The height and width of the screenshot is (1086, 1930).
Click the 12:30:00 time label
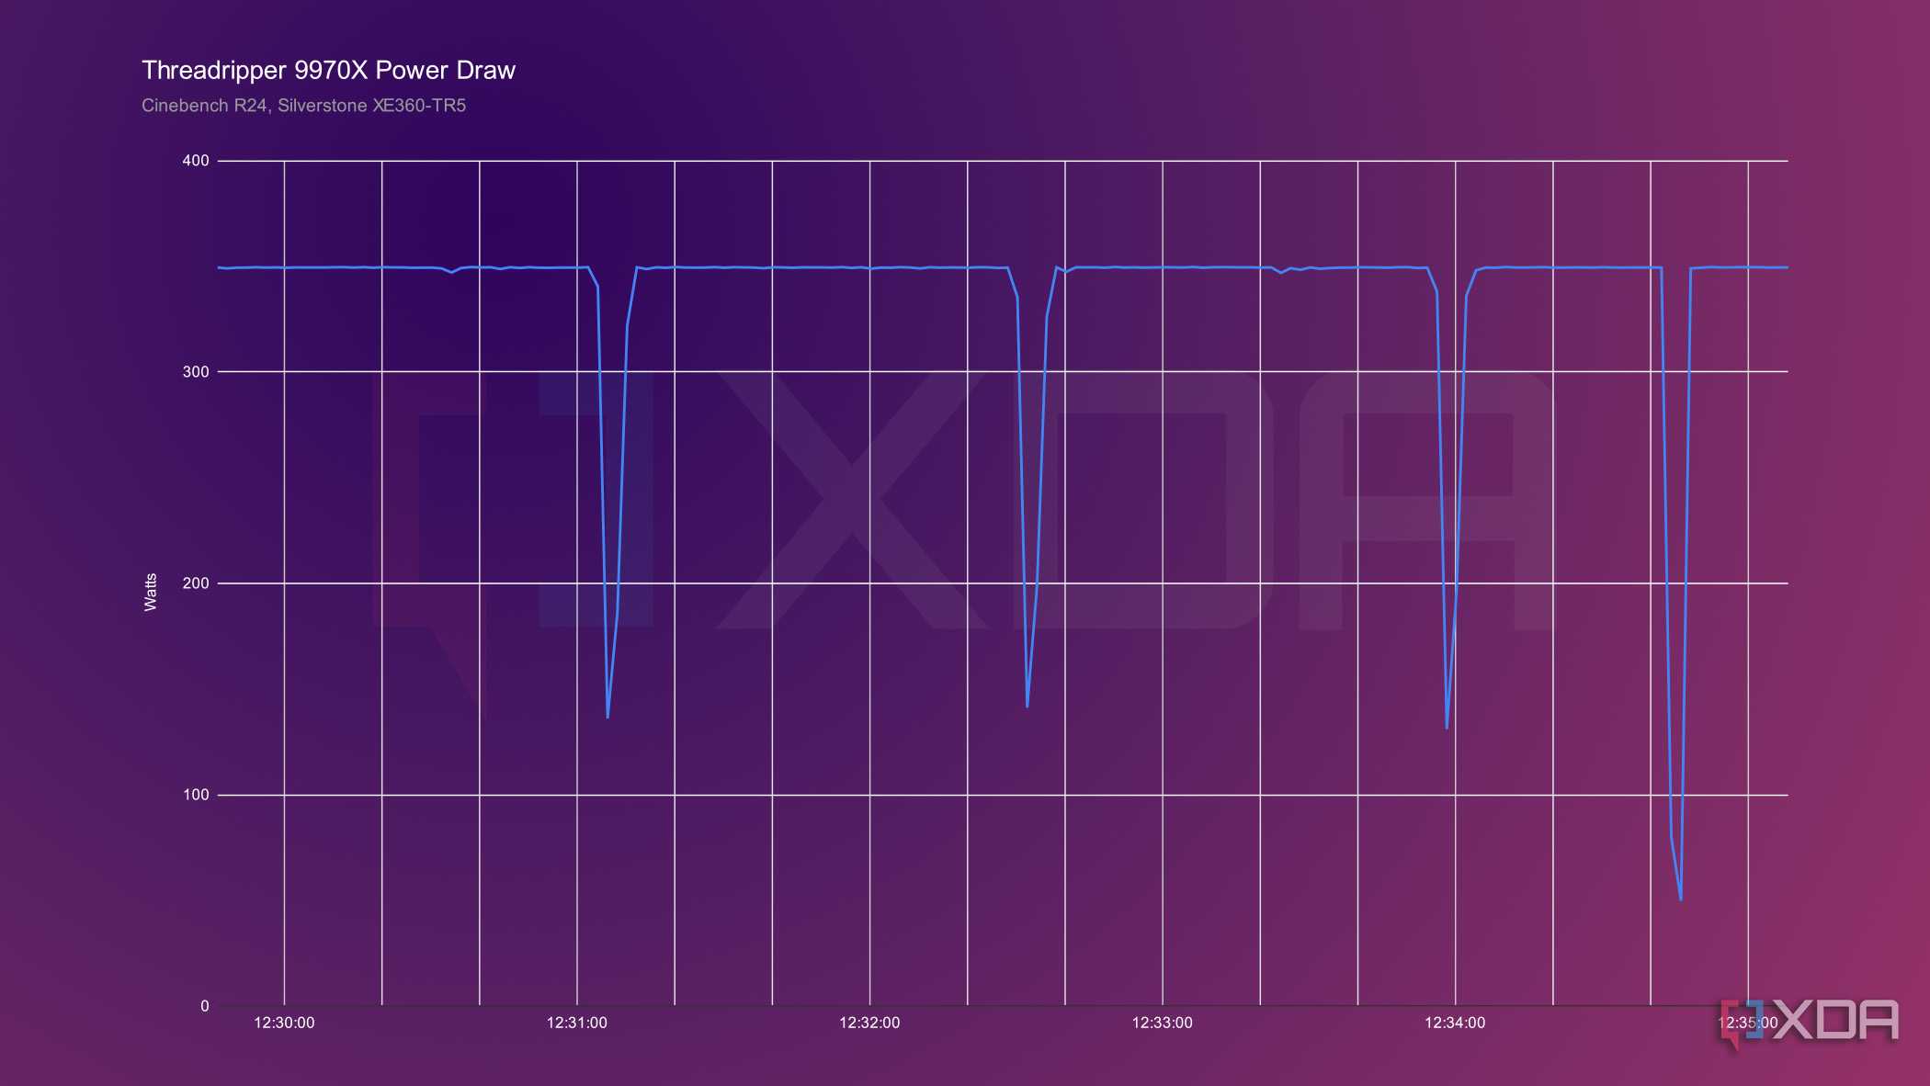(x=284, y=1023)
